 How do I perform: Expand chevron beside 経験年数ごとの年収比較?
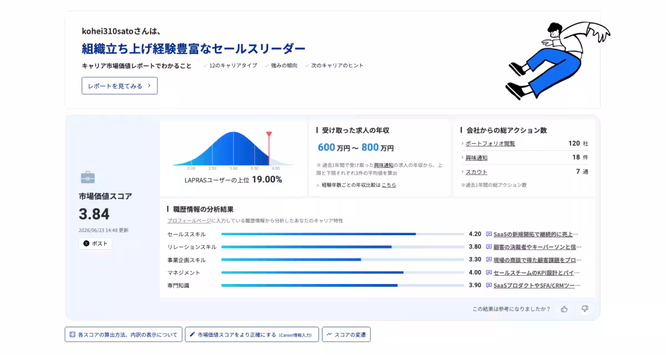click(318, 185)
